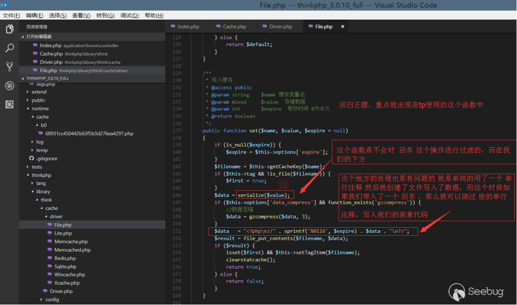
Task: Open Cache.php in open editors list
Action: tap(92, 54)
